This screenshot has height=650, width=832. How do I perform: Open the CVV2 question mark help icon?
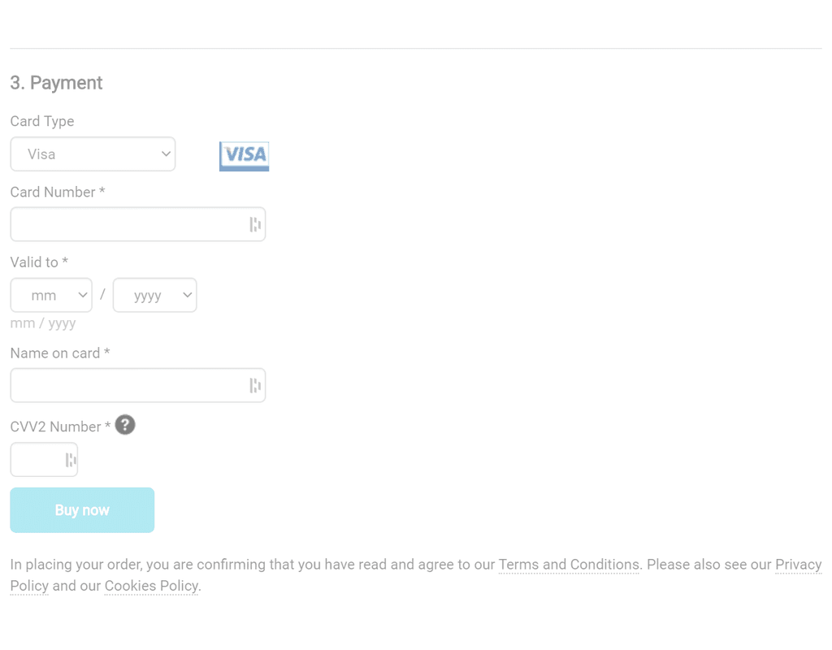coord(125,425)
